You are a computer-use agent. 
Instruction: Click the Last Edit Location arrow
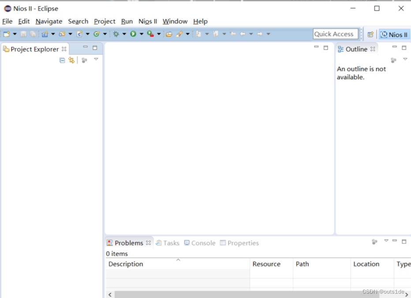pos(233,34)
